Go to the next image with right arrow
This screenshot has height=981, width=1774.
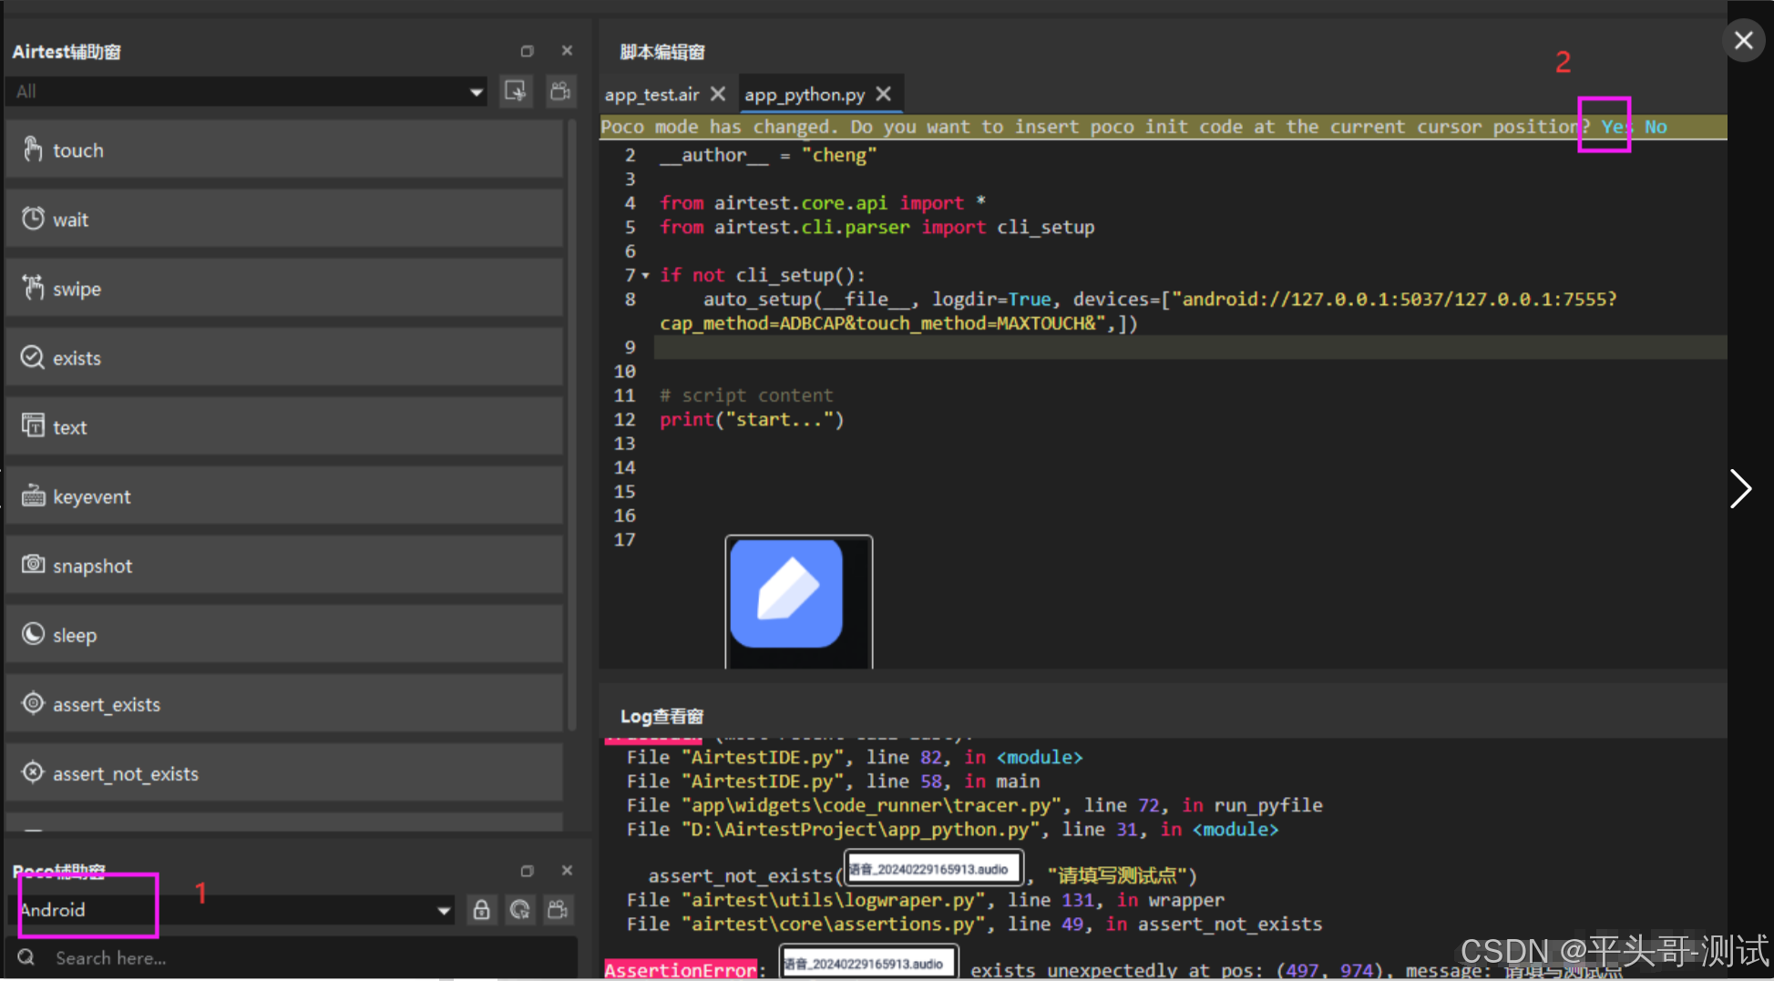[1740, 489]
